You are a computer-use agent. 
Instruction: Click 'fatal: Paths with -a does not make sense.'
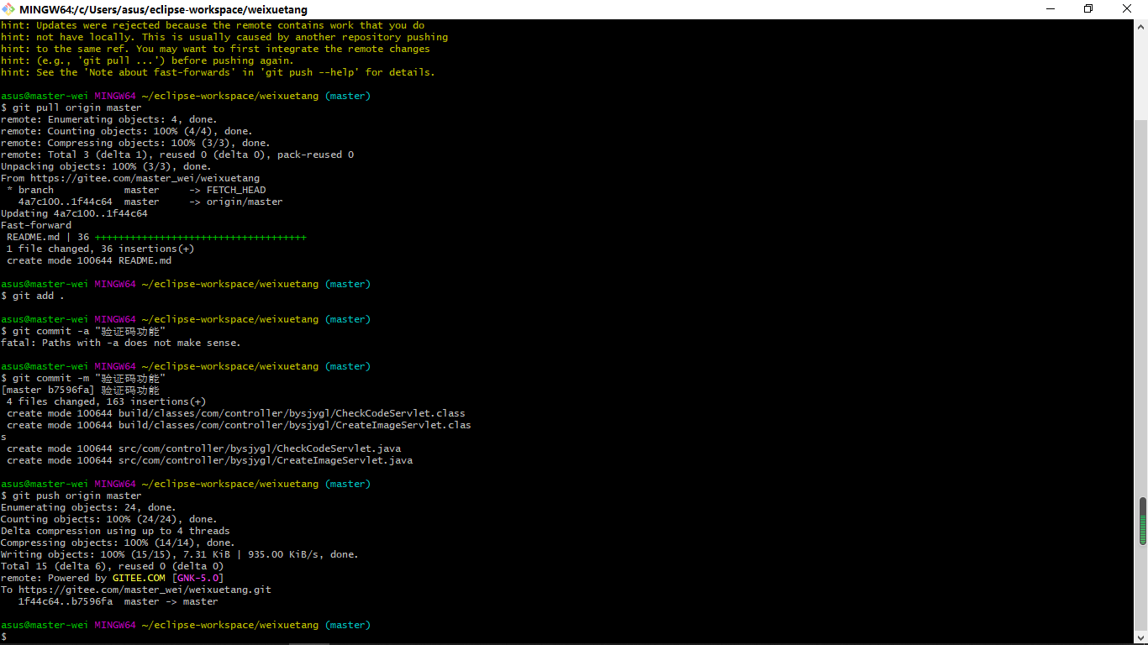pos(121,343)
